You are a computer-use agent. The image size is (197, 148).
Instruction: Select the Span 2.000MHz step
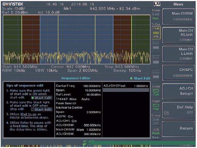point(78,112)
